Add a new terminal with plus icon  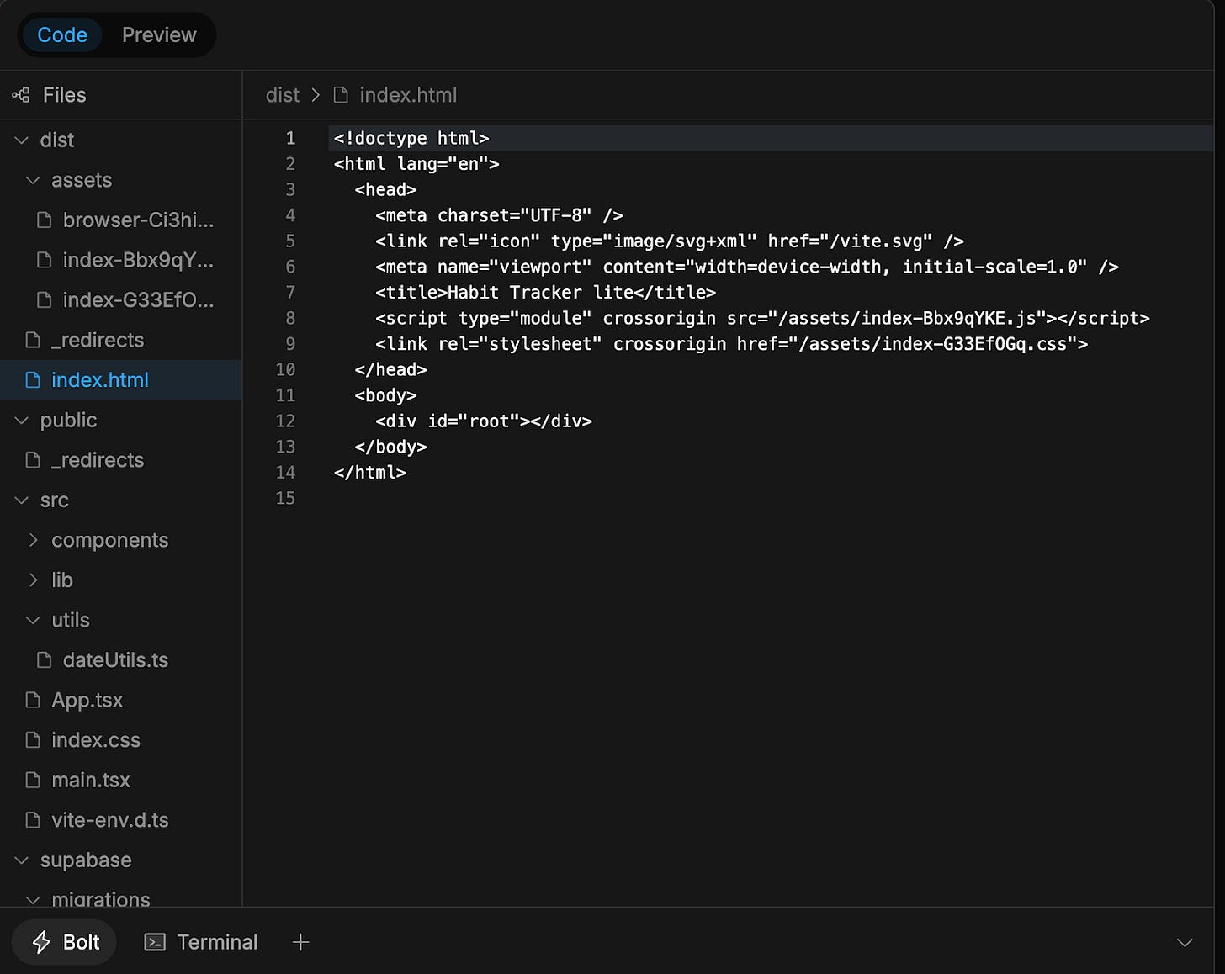click(300, 942)
